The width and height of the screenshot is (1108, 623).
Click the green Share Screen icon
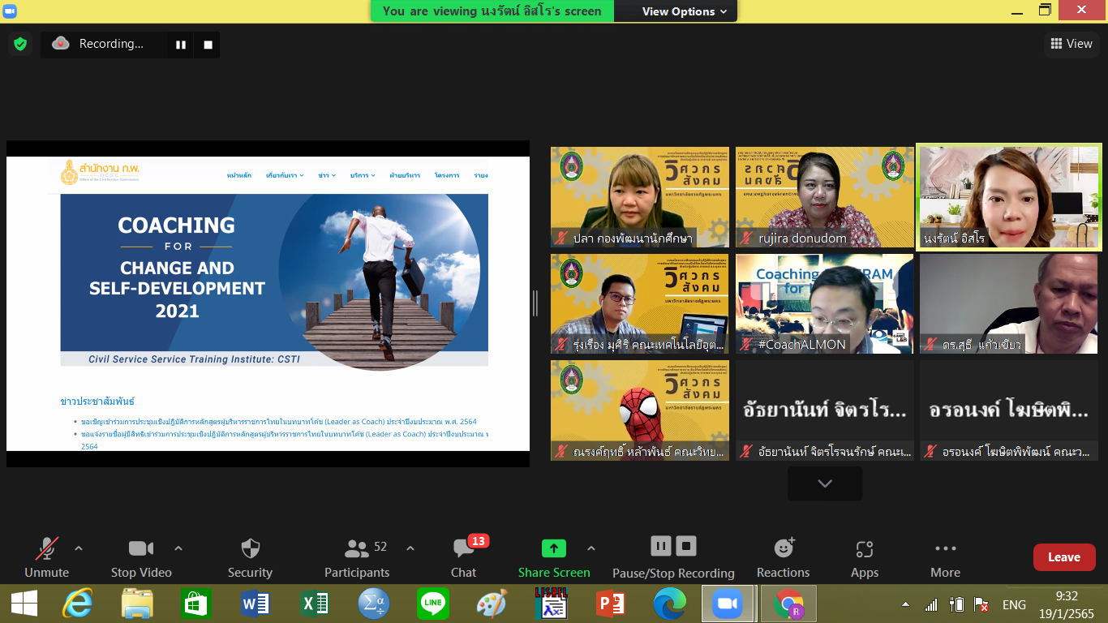[554, 548]
